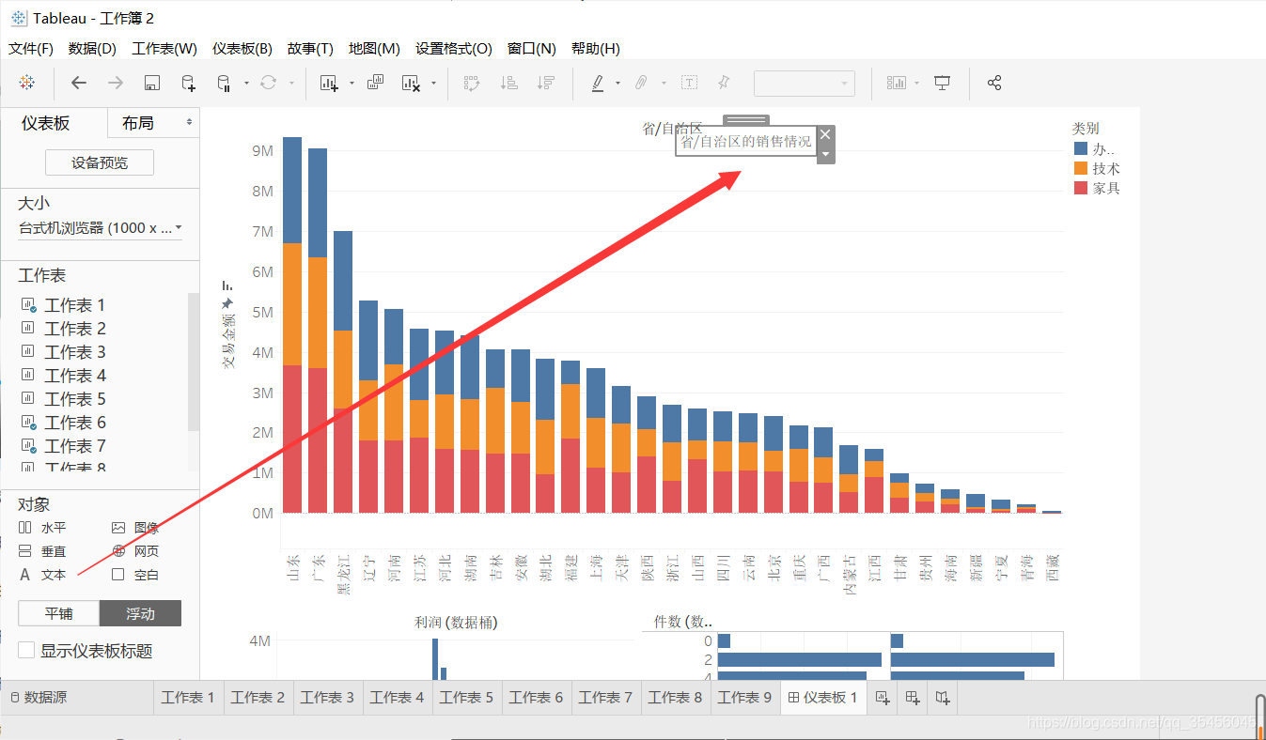Click the highlight pen icon
This screenshot has width=1266, height=740.
tap(598, 83)
